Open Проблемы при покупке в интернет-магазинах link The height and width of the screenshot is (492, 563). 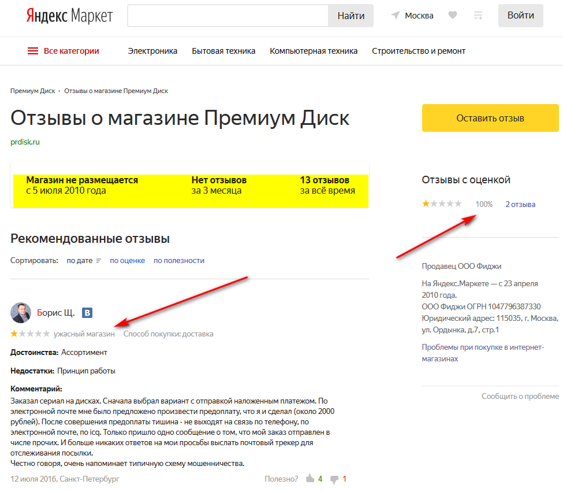[483, 353]
